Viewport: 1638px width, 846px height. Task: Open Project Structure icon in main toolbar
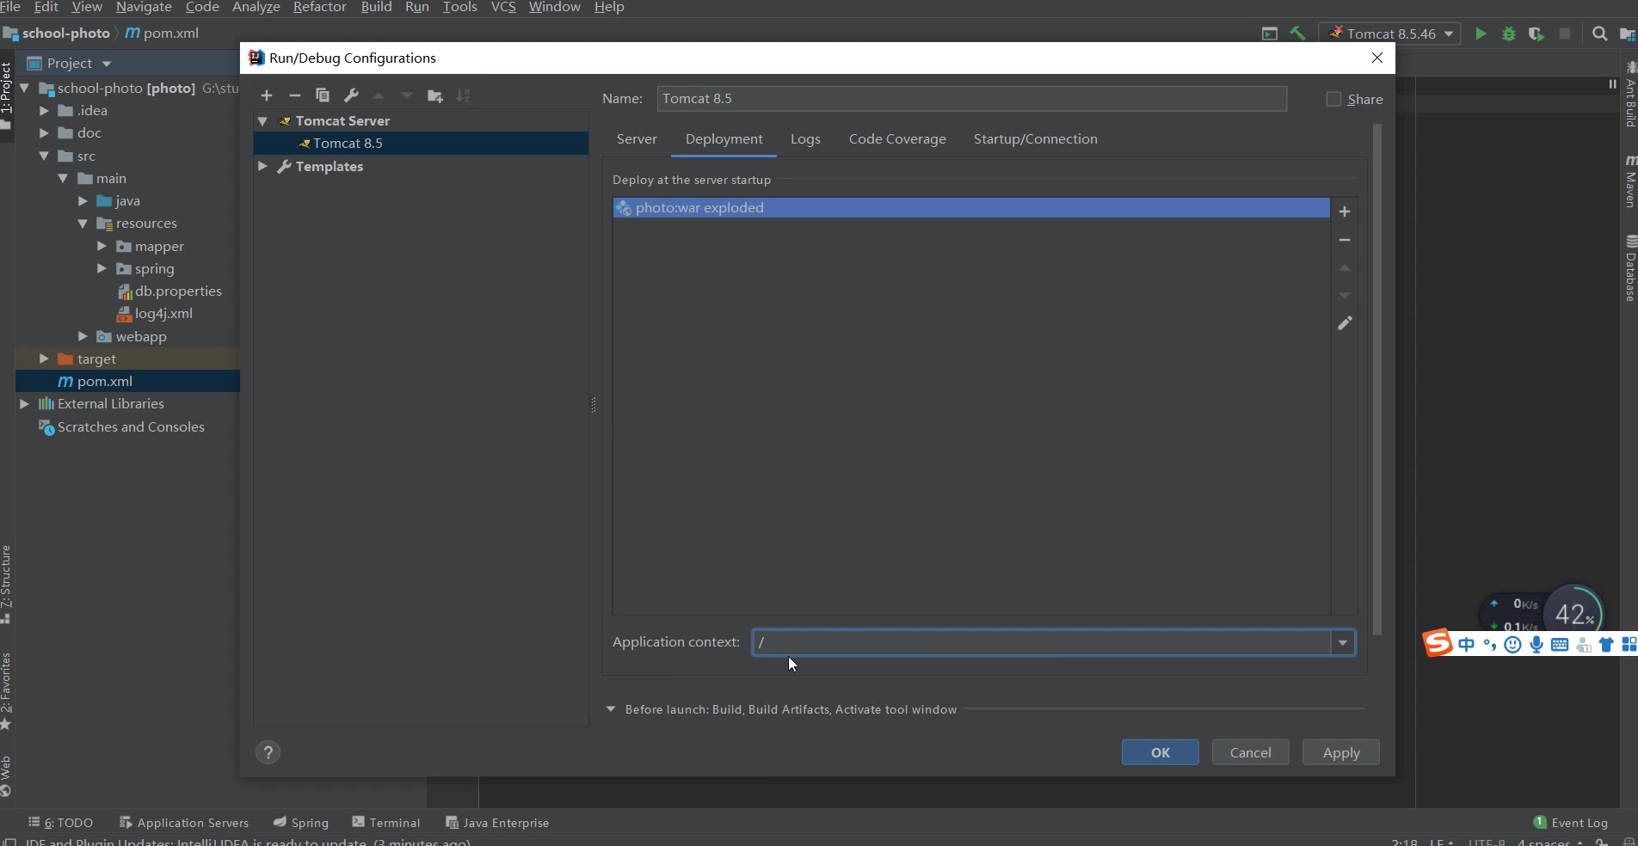(1628, 34)
